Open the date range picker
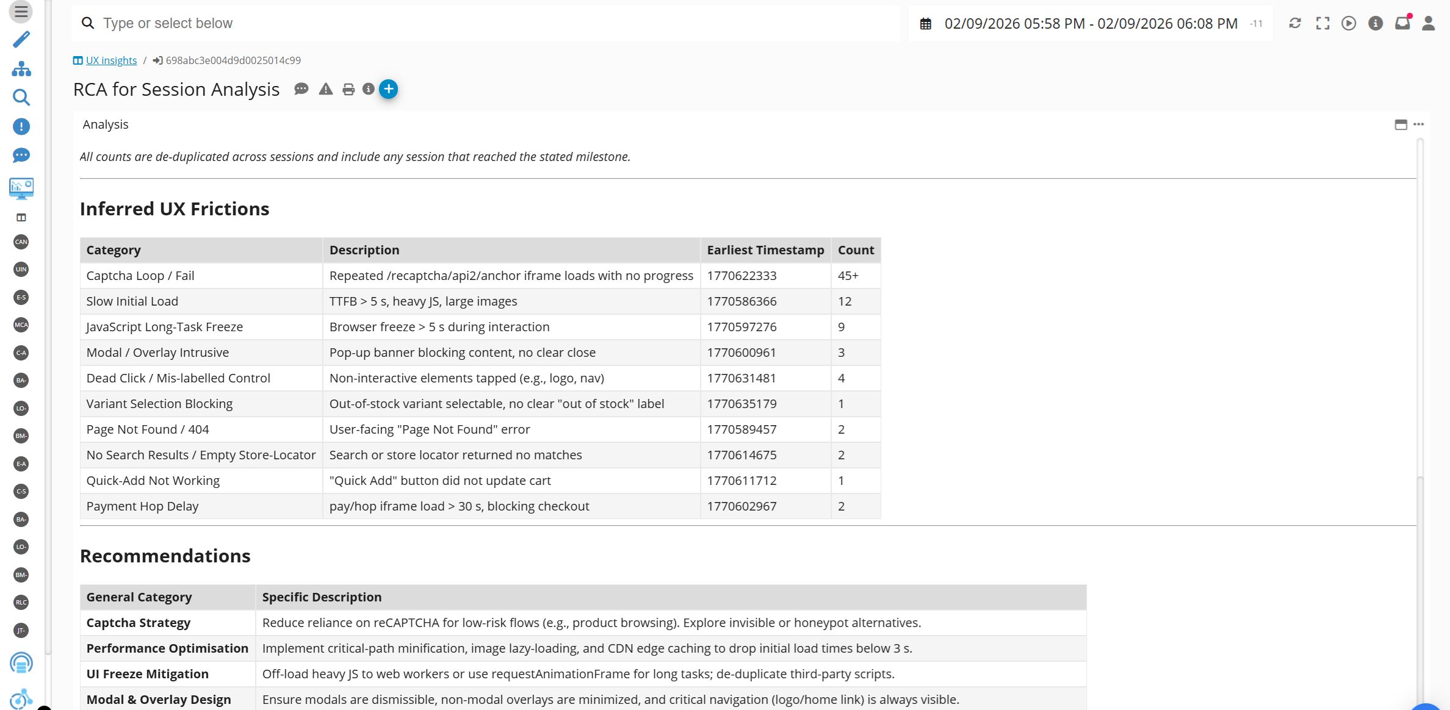 (x=1090, y=24)
